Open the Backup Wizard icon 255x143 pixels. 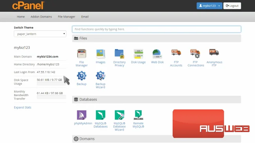[100, 75]
